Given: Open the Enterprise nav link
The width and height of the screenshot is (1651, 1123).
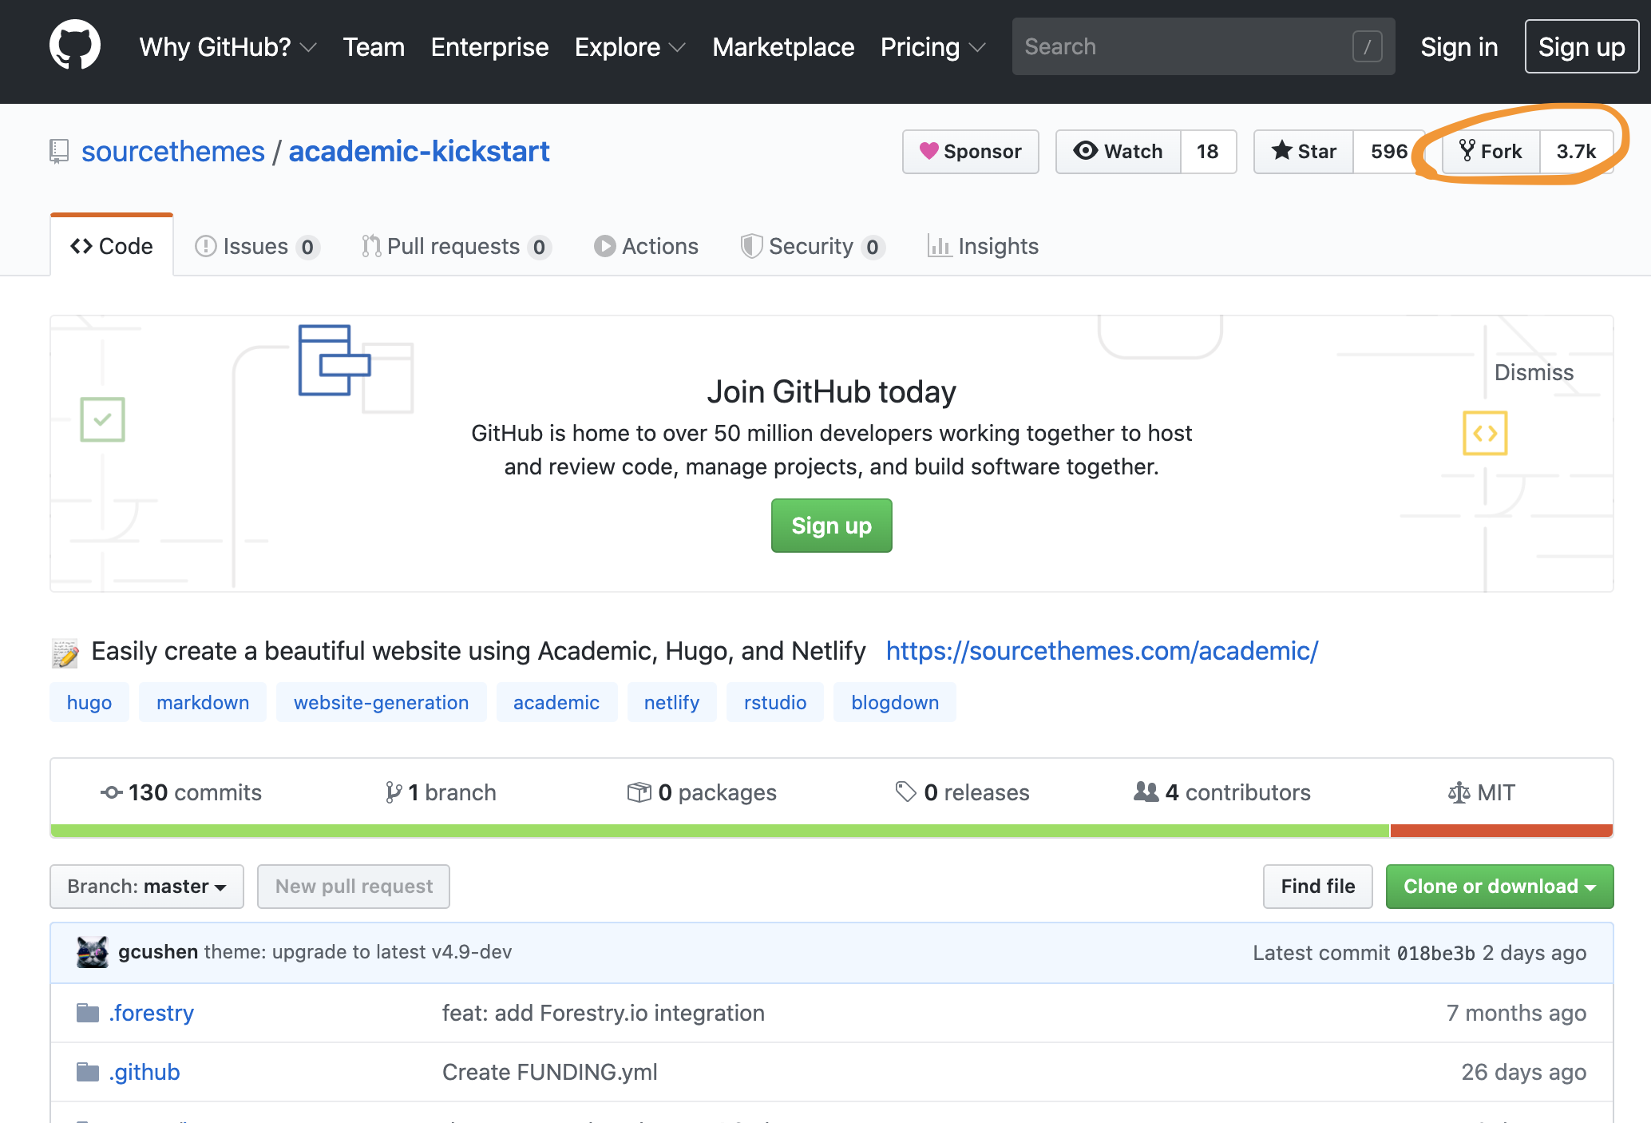Looking at the screenshot, I should click(x=489, y=47).
